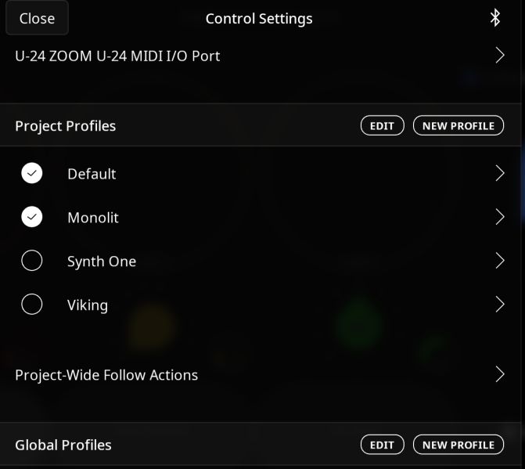Select the U-24 ZOOM U-24 MIDI I/O Port row
The height and width of the screenshot is (469, 525).
pyautogui.click(x=261, y=56)
